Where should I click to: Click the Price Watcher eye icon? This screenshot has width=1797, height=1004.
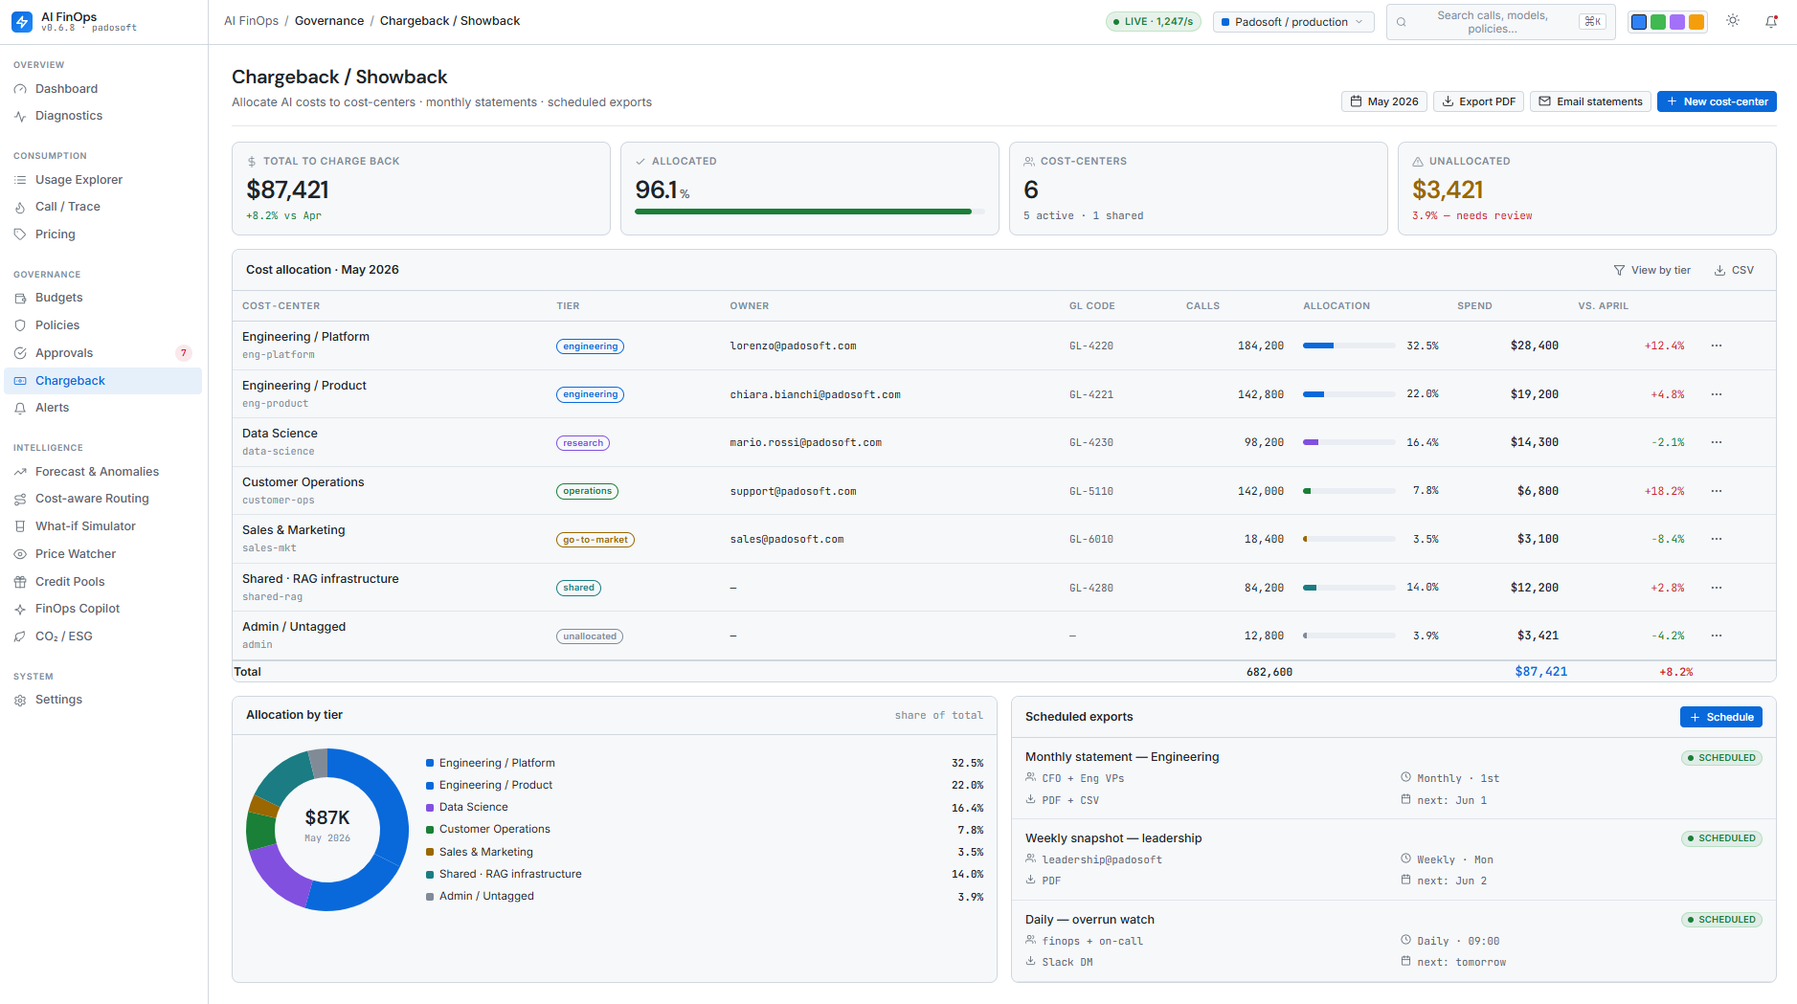click(x=20, y=554)
